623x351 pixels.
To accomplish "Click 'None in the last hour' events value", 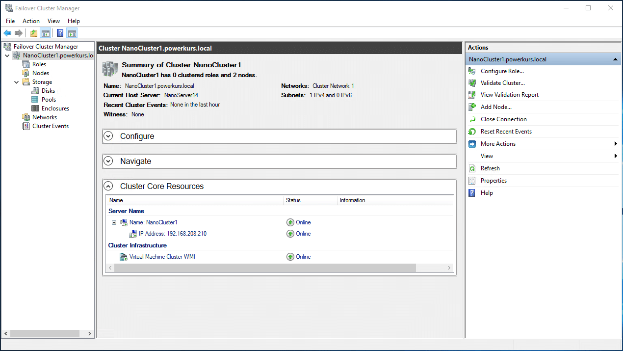I will pos(195,105).
